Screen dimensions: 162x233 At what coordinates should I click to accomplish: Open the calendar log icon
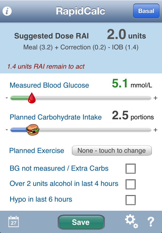13,222
